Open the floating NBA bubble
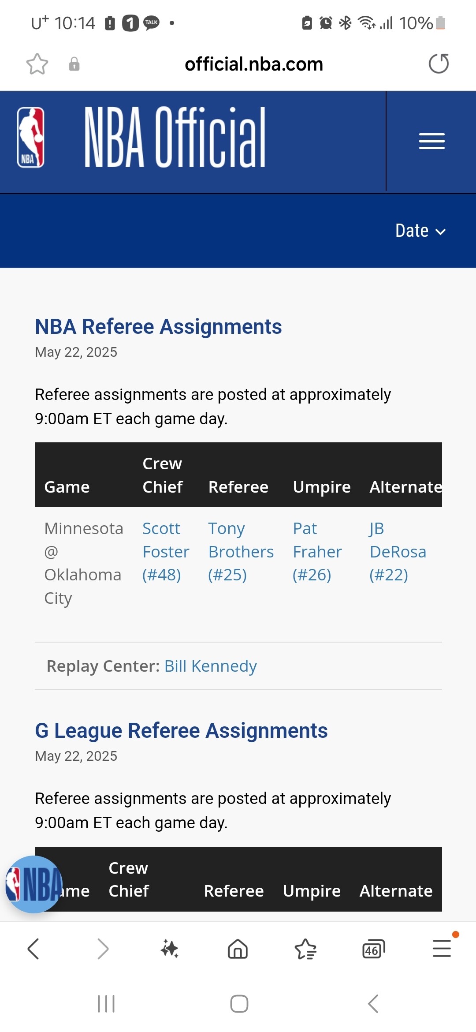The image size is (476, 1032). pos(34,884)
